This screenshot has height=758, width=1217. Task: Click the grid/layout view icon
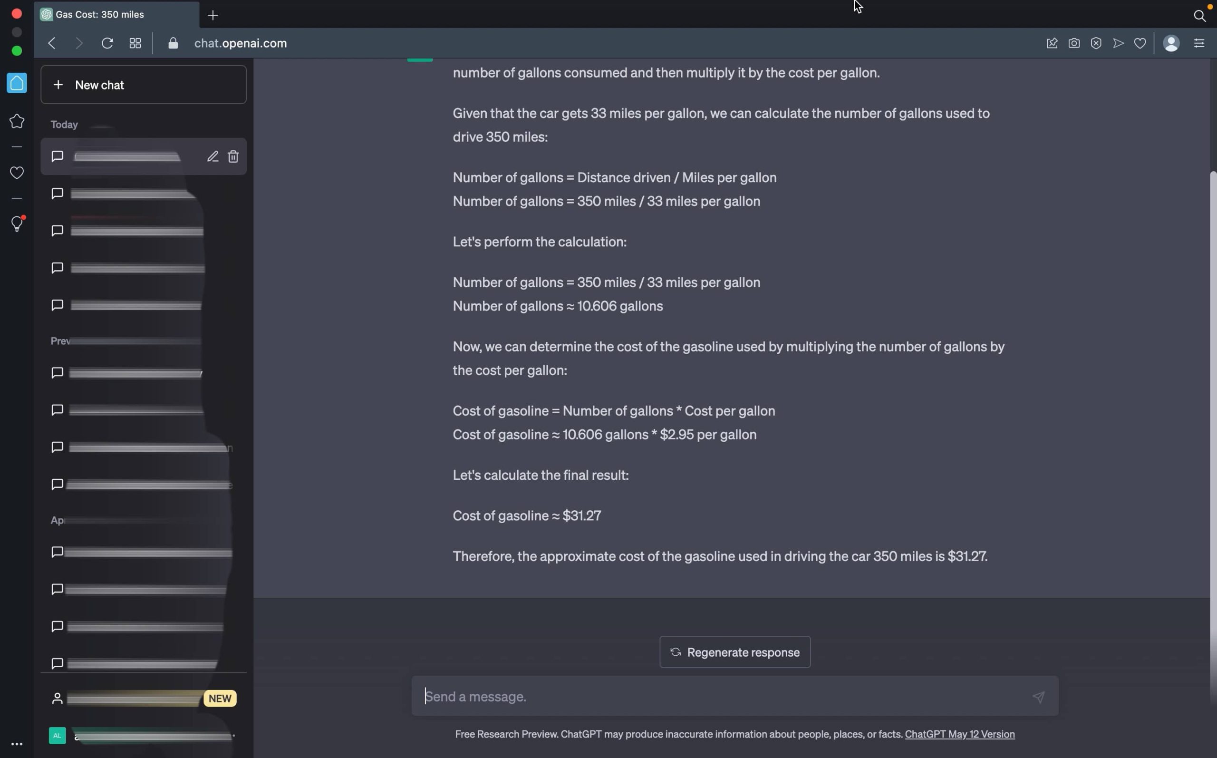135,43
